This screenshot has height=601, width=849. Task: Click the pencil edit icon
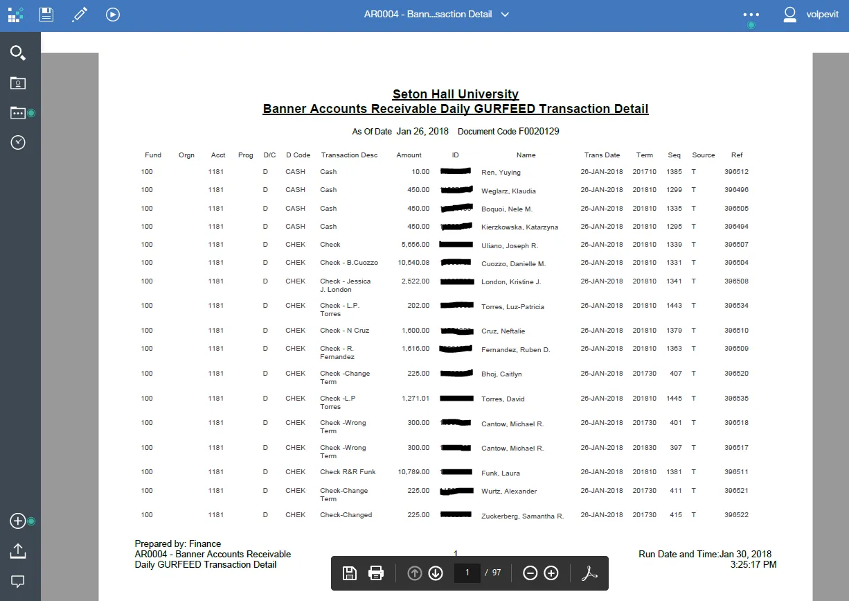tap(80, 14)
